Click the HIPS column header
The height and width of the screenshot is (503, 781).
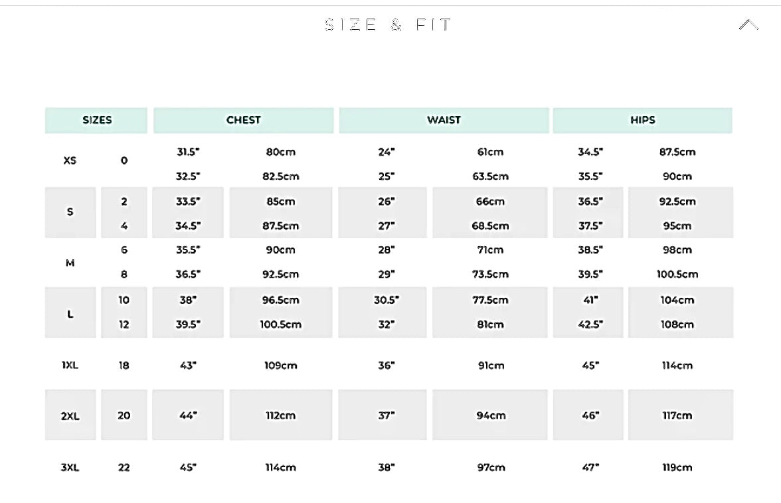[642, 120]
